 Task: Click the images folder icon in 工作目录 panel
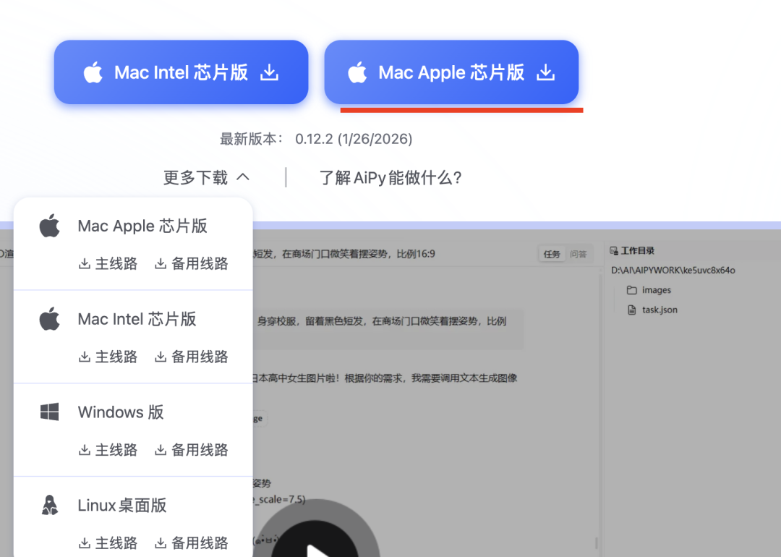(633, 290)
